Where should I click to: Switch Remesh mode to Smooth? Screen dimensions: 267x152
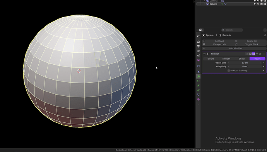click(226, 59)
